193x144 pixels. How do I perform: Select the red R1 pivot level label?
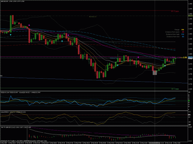point(175,11)
